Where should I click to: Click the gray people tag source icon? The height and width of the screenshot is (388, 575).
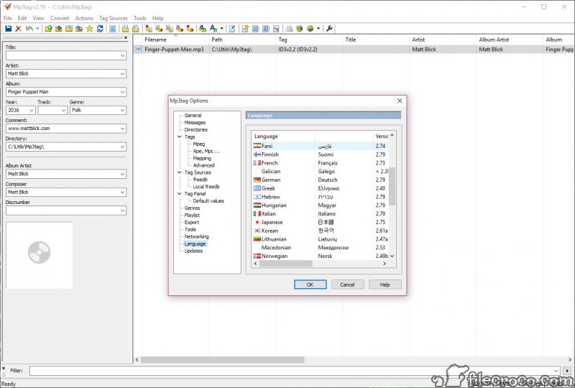[290, 29]
